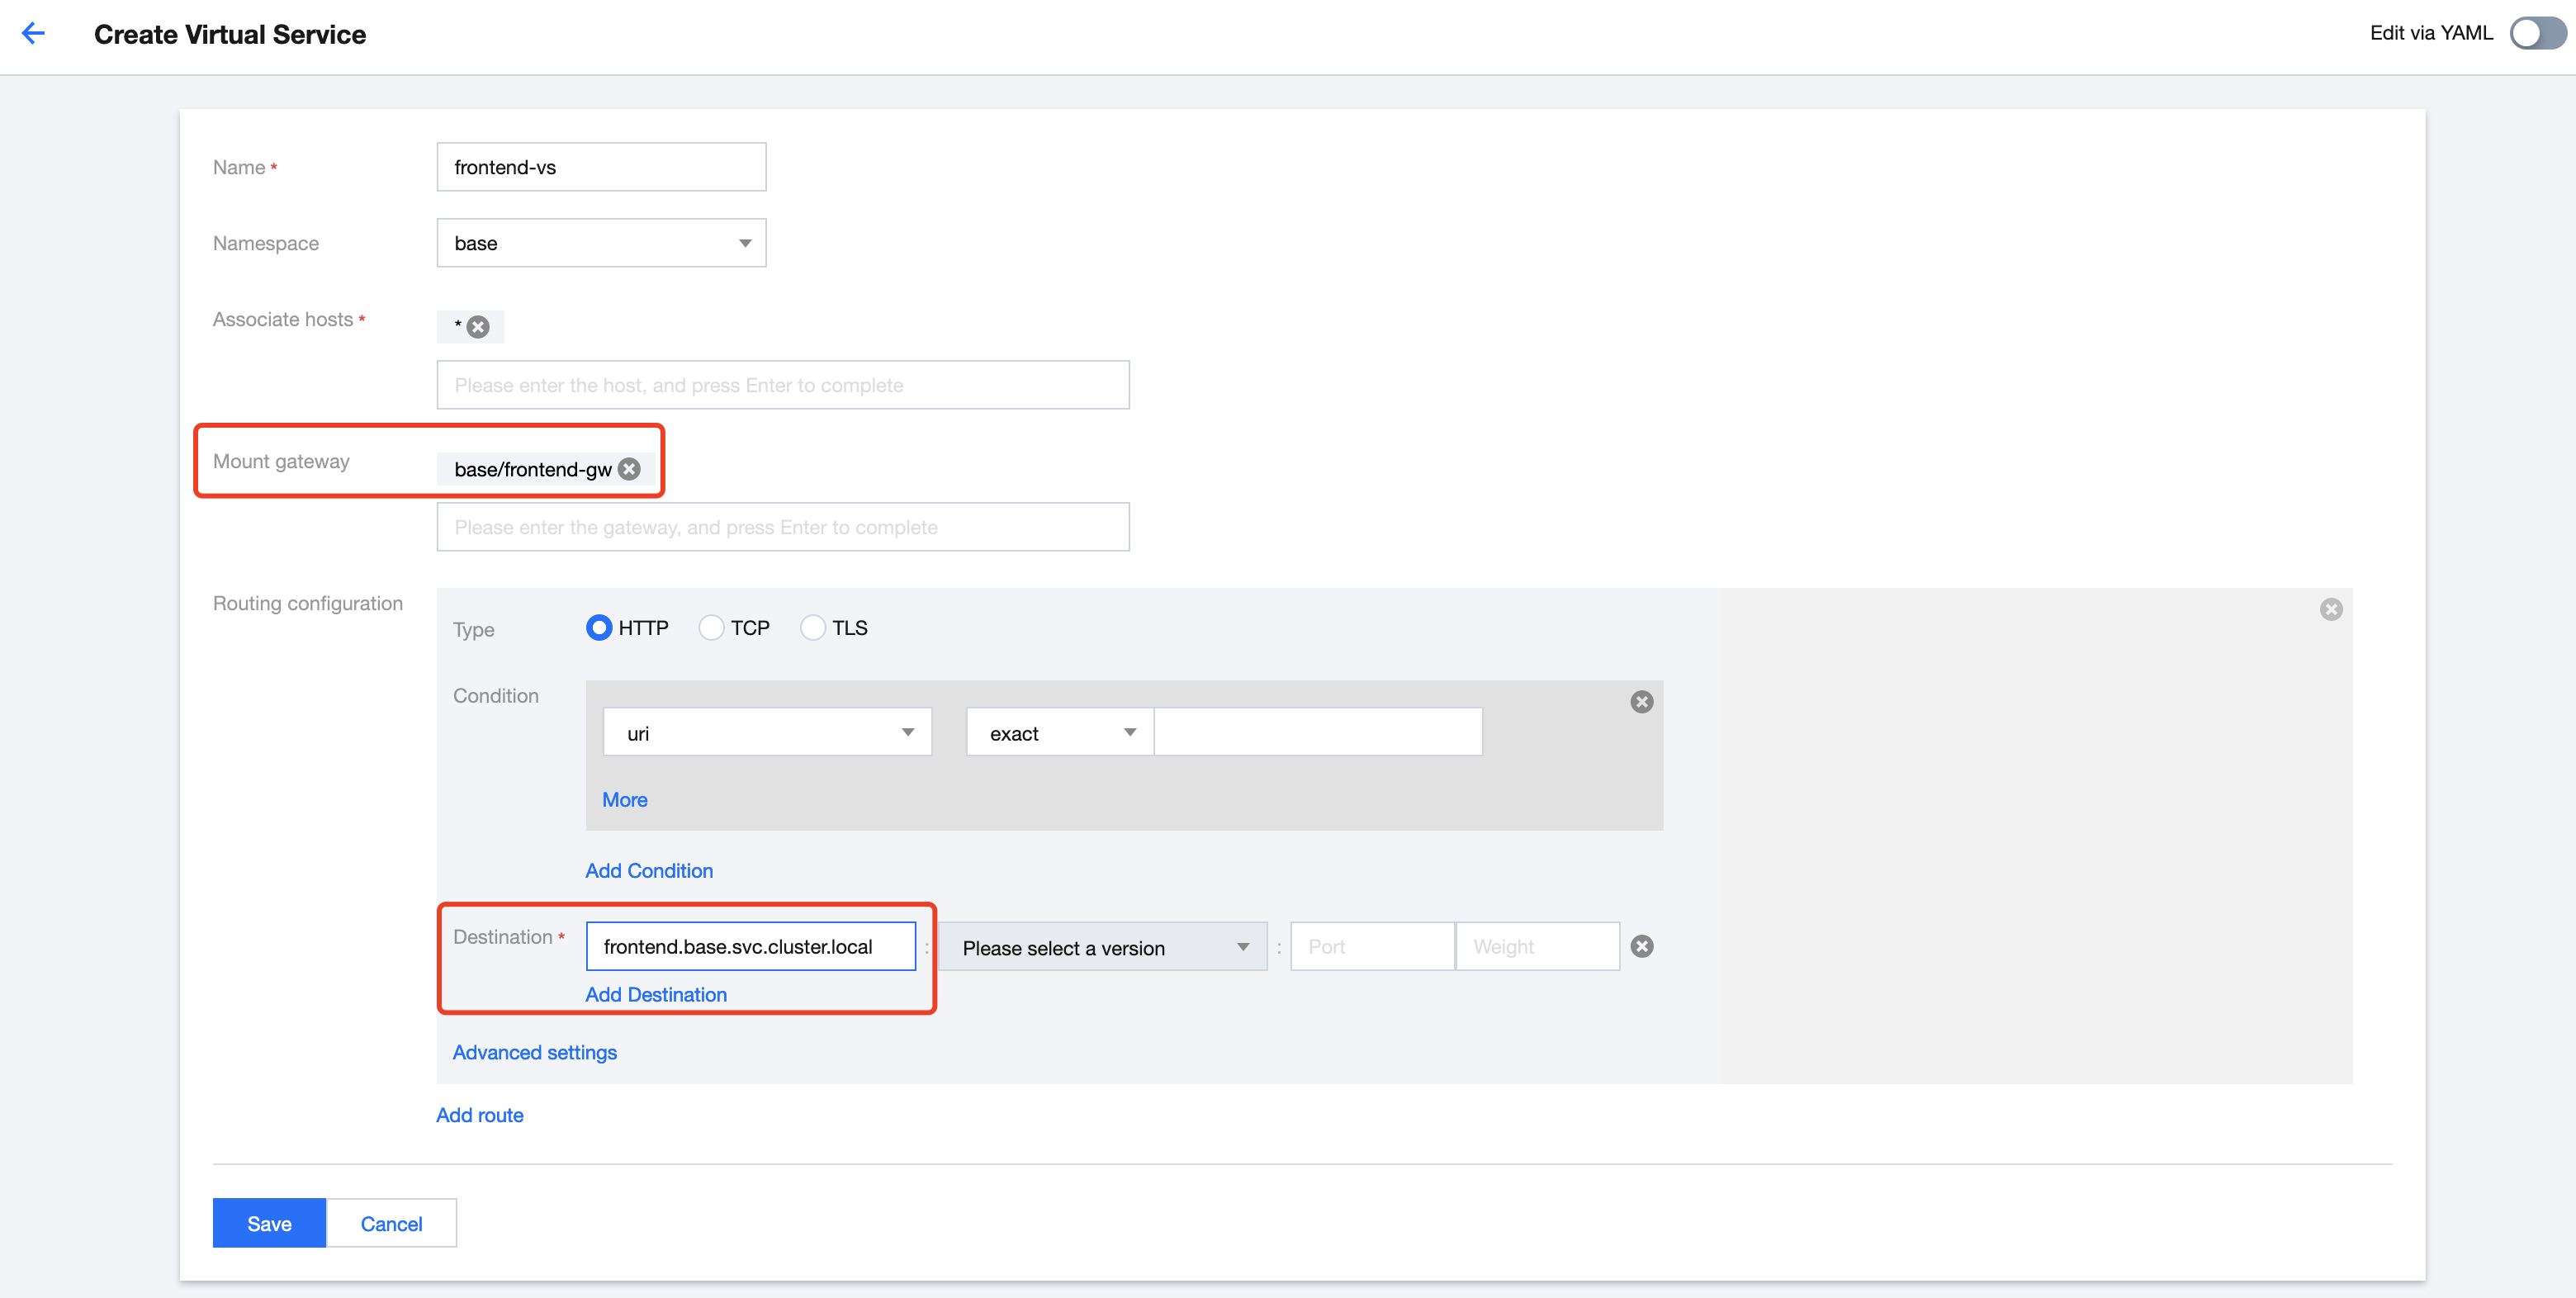Open the exact match type dropdown

1059,733
